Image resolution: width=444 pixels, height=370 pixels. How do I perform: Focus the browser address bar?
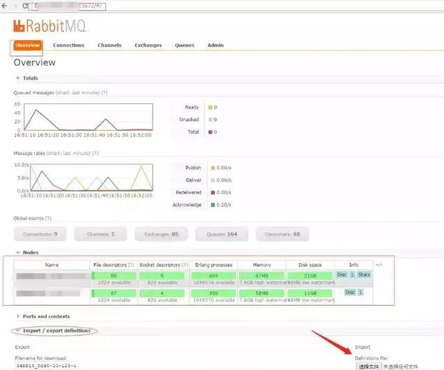pos(67,6)
